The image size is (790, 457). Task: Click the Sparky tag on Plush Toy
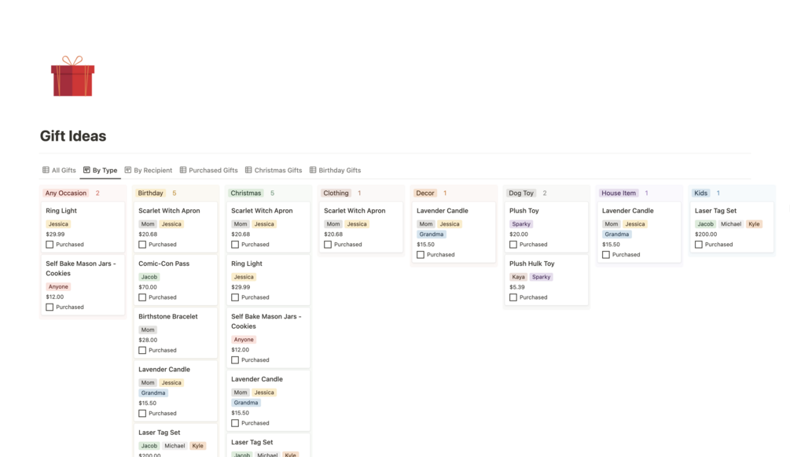[521, 224]
